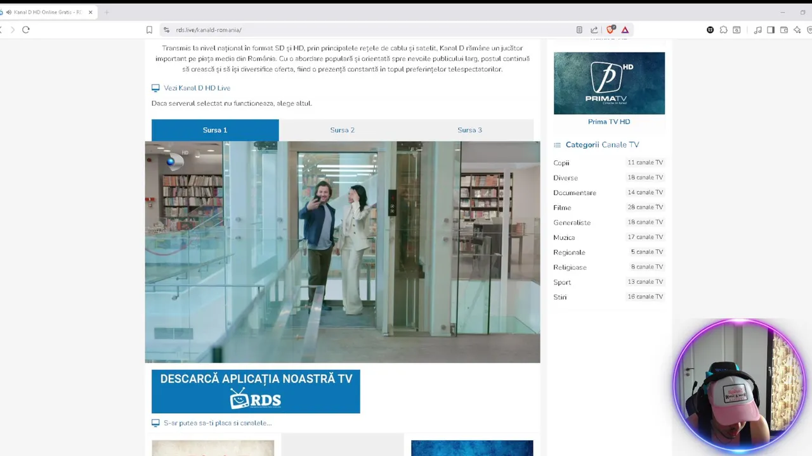This screenshot has width=812, height=456.
Task: Open Prima TV HD thumbnail image
Action: click(609, 83)
